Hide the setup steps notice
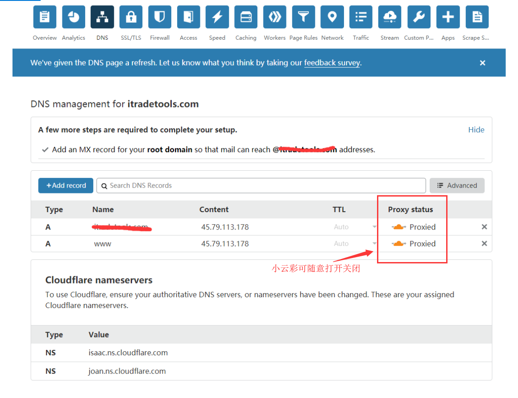The image size is (518, 398). 476,130
